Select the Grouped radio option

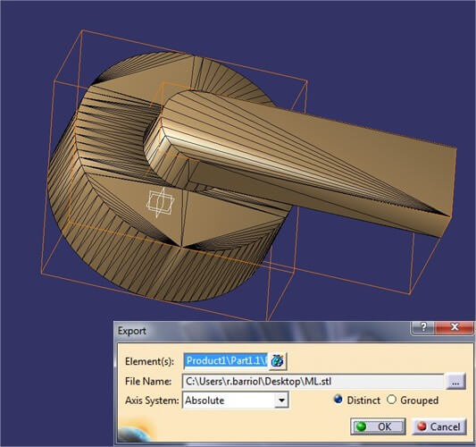point(392,400)
